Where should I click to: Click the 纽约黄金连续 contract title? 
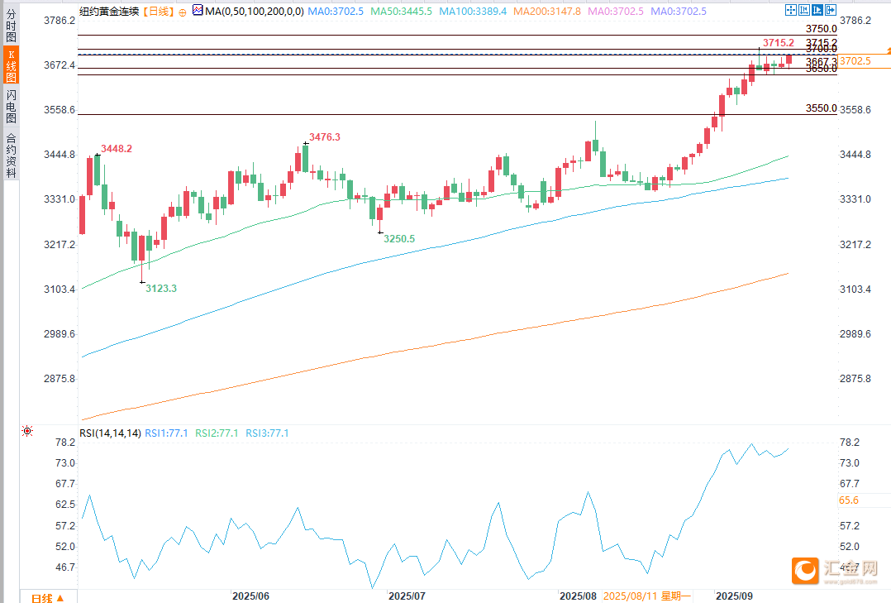109,12
